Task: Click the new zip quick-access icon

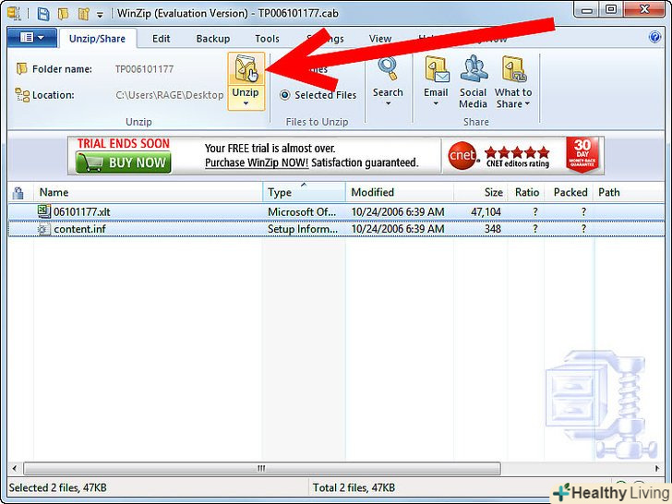Action: click(83, 14)
